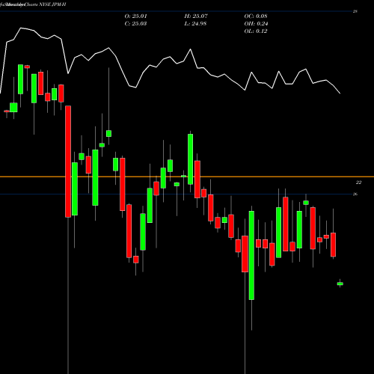Click the 'C: 25.03' close price value
The width and height of the screenshot is (374, 374).
(x=135, y=24)
